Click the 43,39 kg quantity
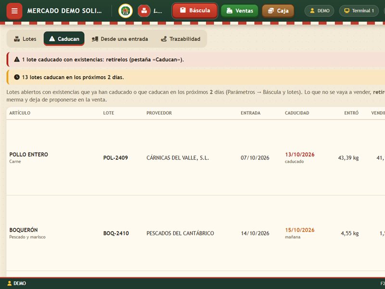The width and height of the screenshot is (385, 289). pyautogui.click(x=348, y=158)
